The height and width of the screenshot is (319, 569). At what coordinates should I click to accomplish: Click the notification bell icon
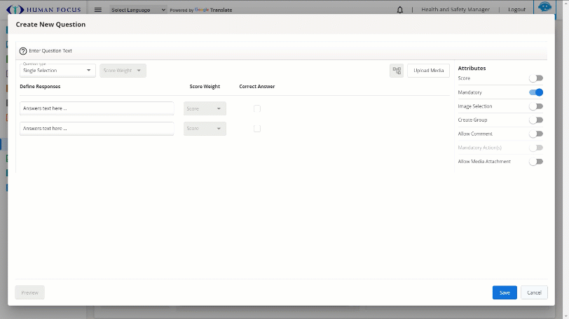coord(400,10)
